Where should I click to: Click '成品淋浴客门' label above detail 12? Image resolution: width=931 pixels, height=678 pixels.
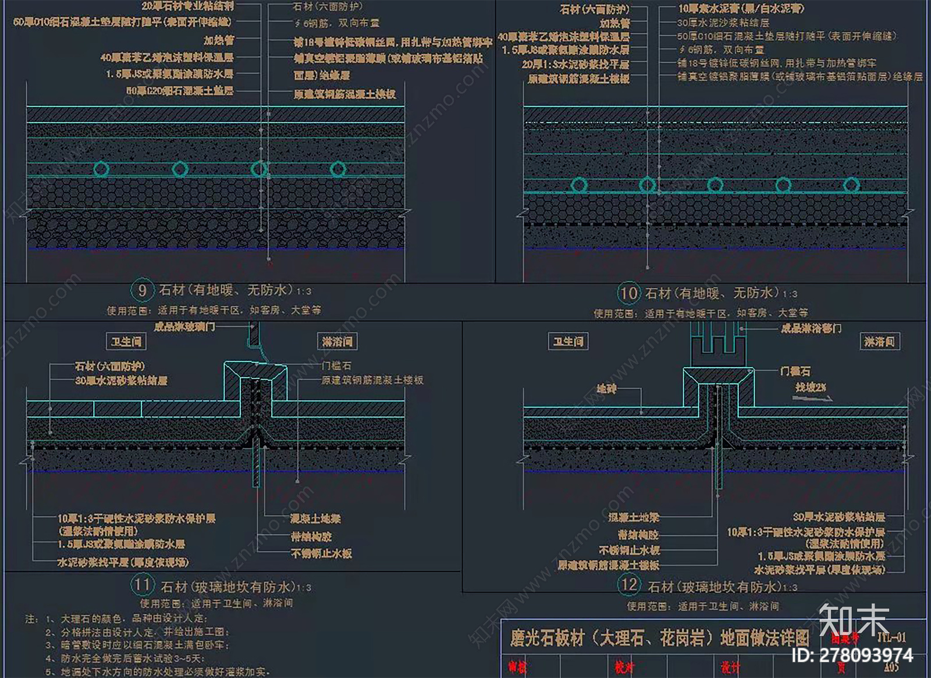point(811,329)
